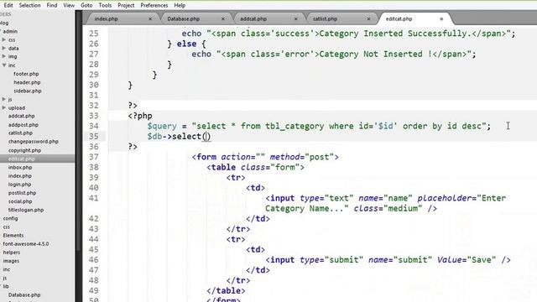Open the View menu
The width and height of the screenshot is (537, 302).
pos(69,6)
